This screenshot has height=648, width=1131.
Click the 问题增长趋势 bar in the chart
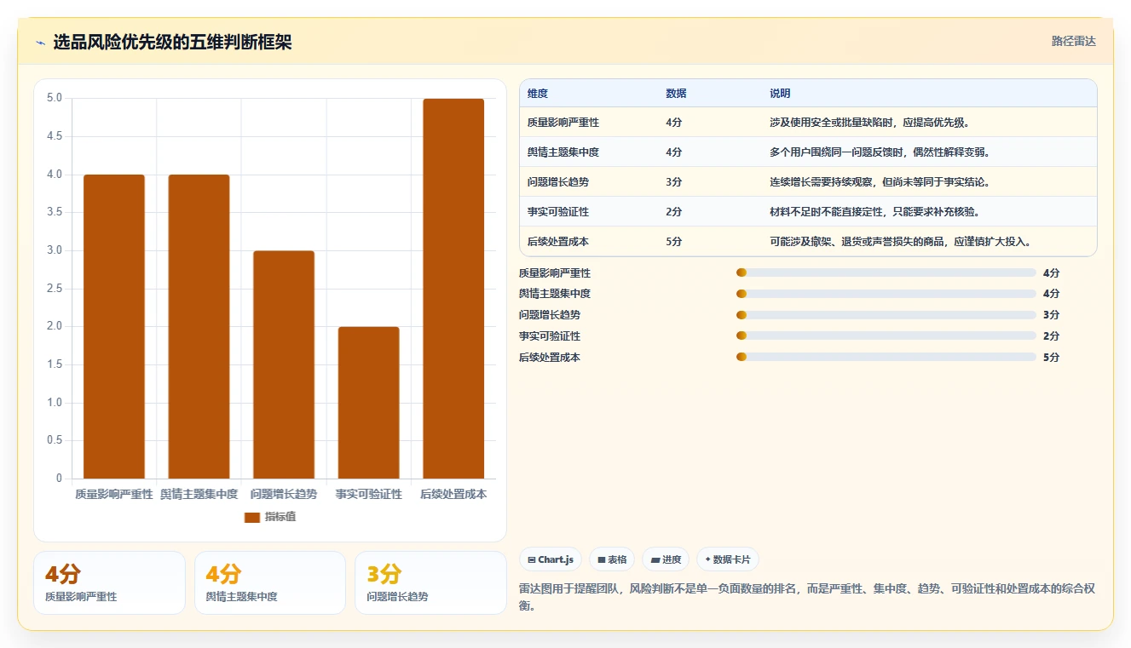coord(284,364)
